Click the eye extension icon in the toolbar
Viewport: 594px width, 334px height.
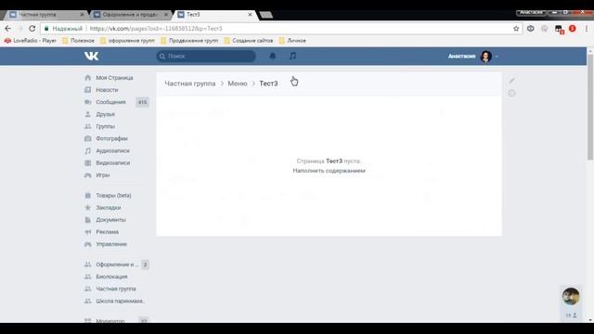tap(530, 29)
